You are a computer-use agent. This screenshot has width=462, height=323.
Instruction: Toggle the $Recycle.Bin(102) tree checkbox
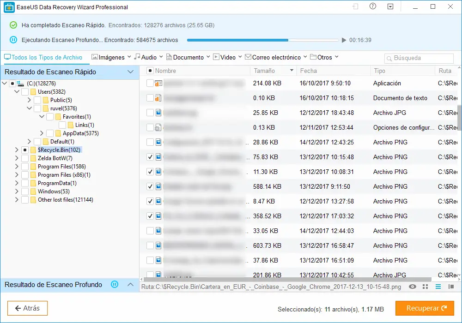pyautogui.click(x=25, y=150)
